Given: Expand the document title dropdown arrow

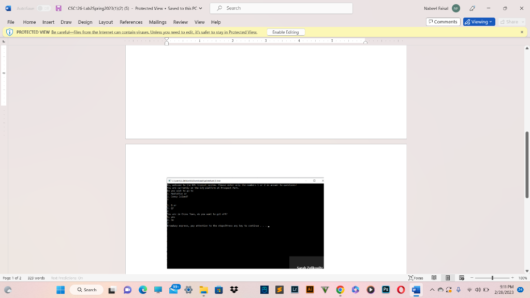Looking at the screenshot, I should tap(199, 8).
